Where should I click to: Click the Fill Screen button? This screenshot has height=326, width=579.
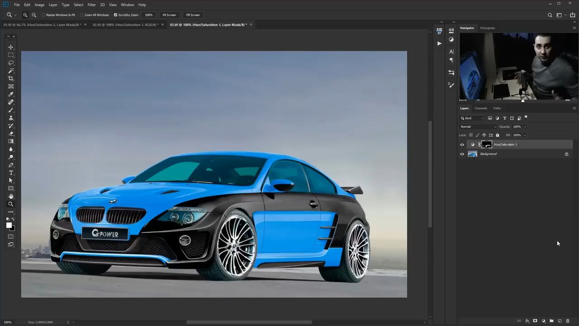point(193,15)
